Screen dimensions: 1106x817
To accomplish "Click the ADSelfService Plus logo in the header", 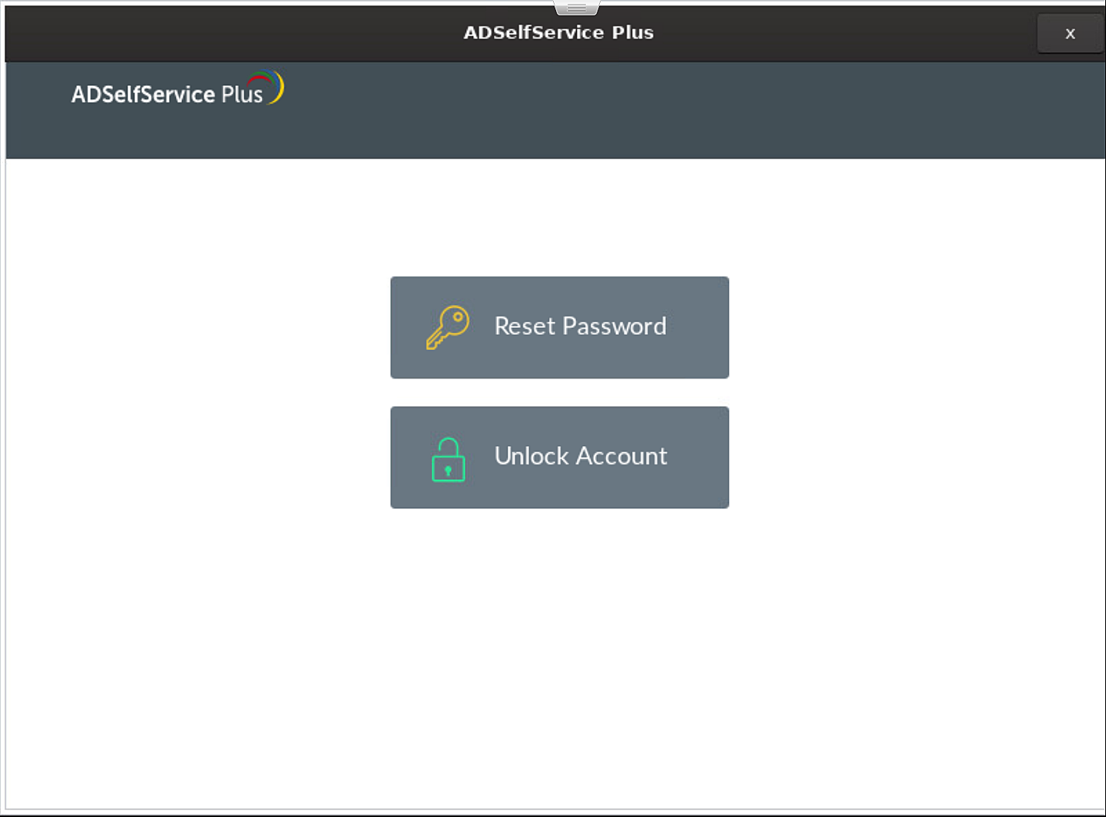I will (177, 92).
